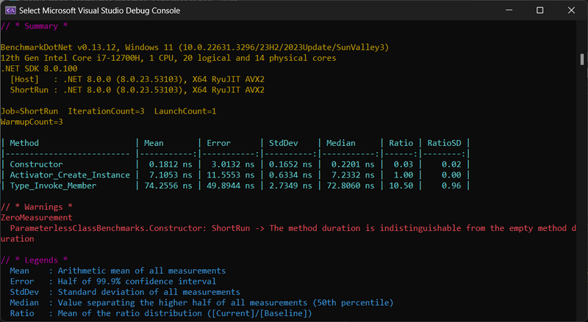Image resolution: width=588 pixels, height=322 pixels.
Task: Click the error value '11.5553 ns'
Action: (x=231, y=175)
